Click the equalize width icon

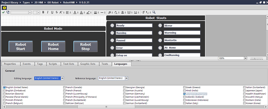pyautogui.click(x=135, y=12)
